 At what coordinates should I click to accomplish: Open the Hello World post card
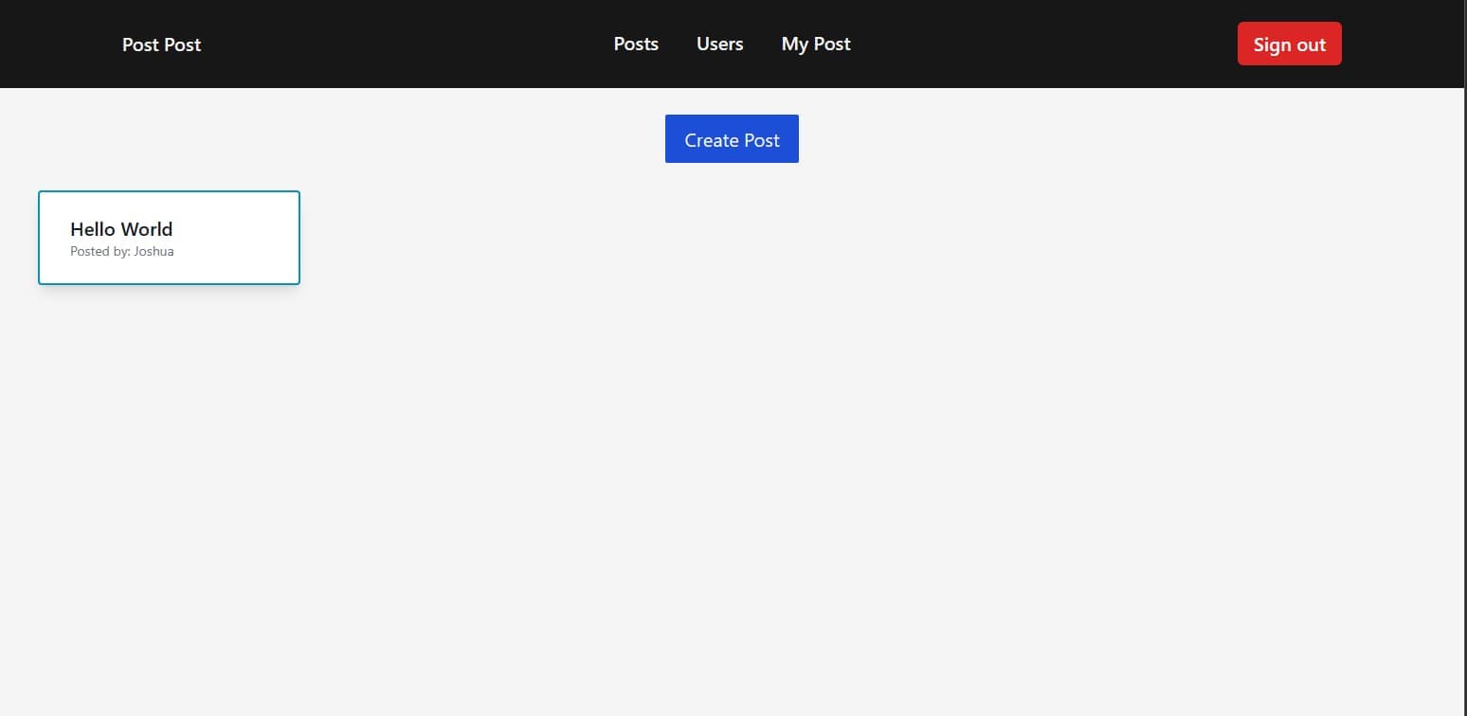pyautogui.click(x=169, y=238)
